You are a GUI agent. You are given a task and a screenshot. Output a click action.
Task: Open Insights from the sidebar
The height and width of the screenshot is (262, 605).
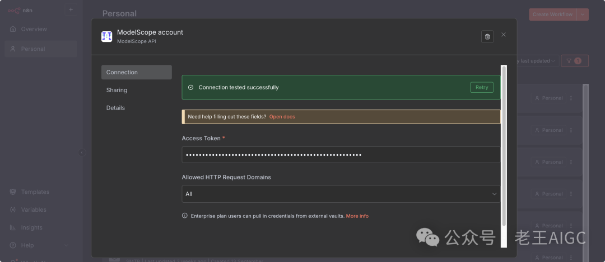41,227
